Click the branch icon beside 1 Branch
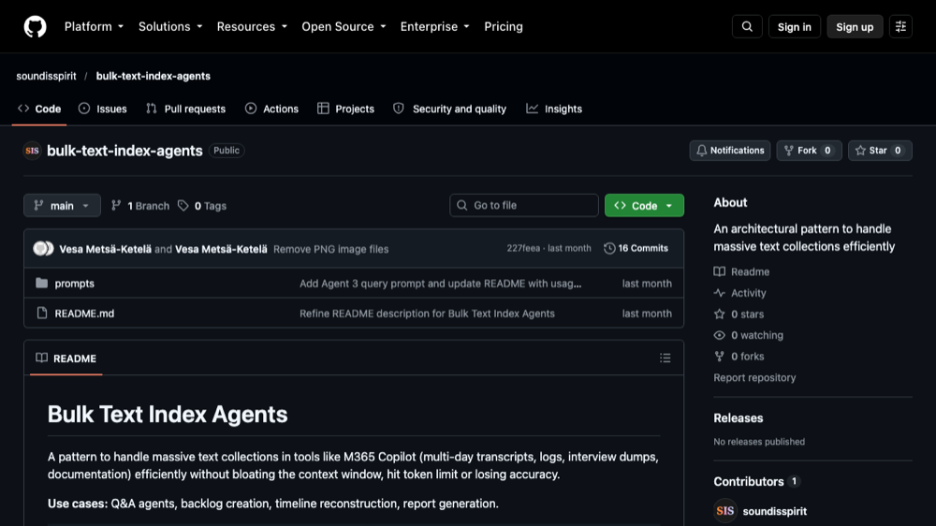 [x=116, y=205]
